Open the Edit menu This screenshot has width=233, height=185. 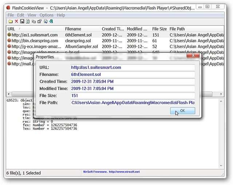click(x=20, y=15)
